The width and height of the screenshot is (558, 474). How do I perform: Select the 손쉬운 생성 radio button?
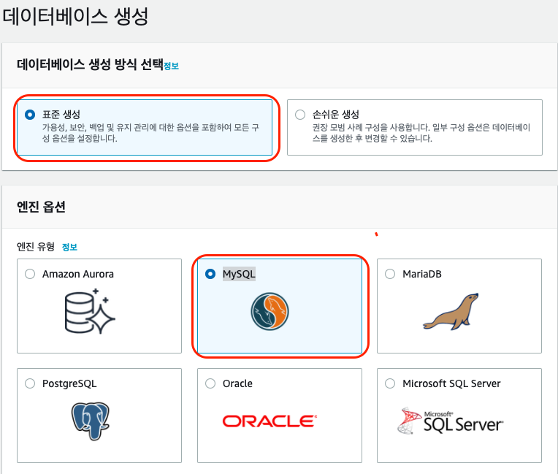point(300,115)
